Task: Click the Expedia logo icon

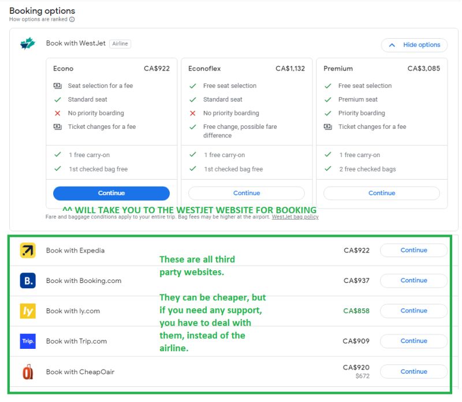Action: [28, 251]
